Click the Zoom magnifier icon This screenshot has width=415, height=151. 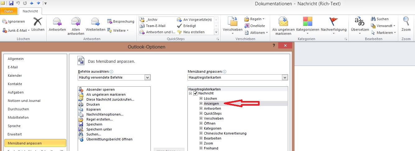(x=406, y=21)
